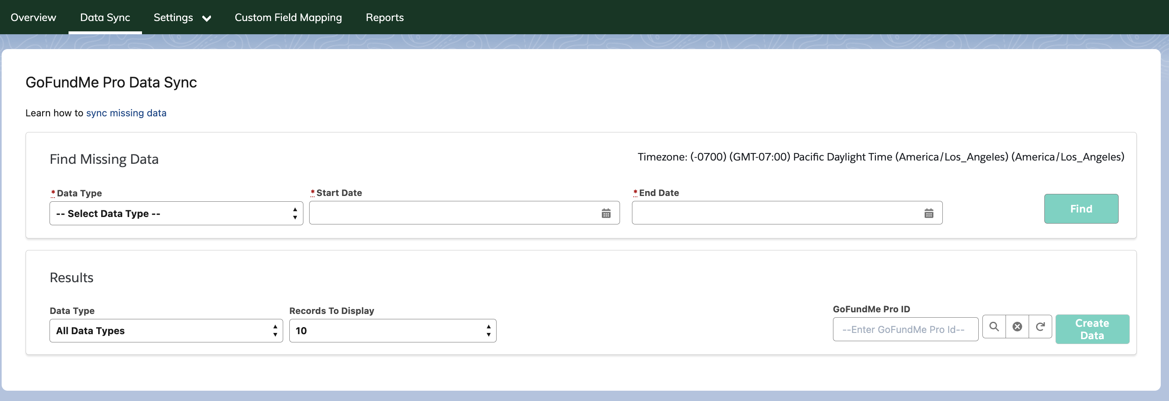Image resolution: width=1169 pixels, height=401 pixels.
Task: Follow the sync missing data link
Action: [126, 113]
